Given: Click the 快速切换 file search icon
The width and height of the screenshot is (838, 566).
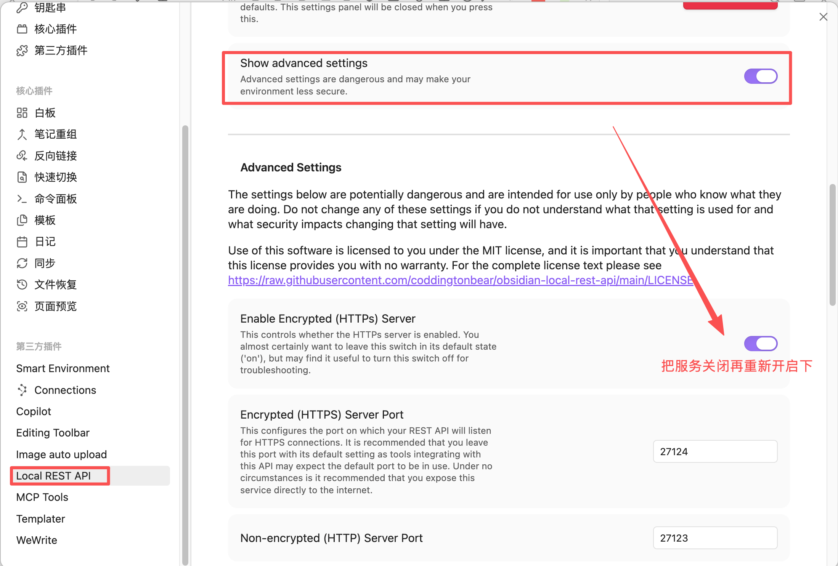Looking at the screenshot, I should tap(22, 177).
